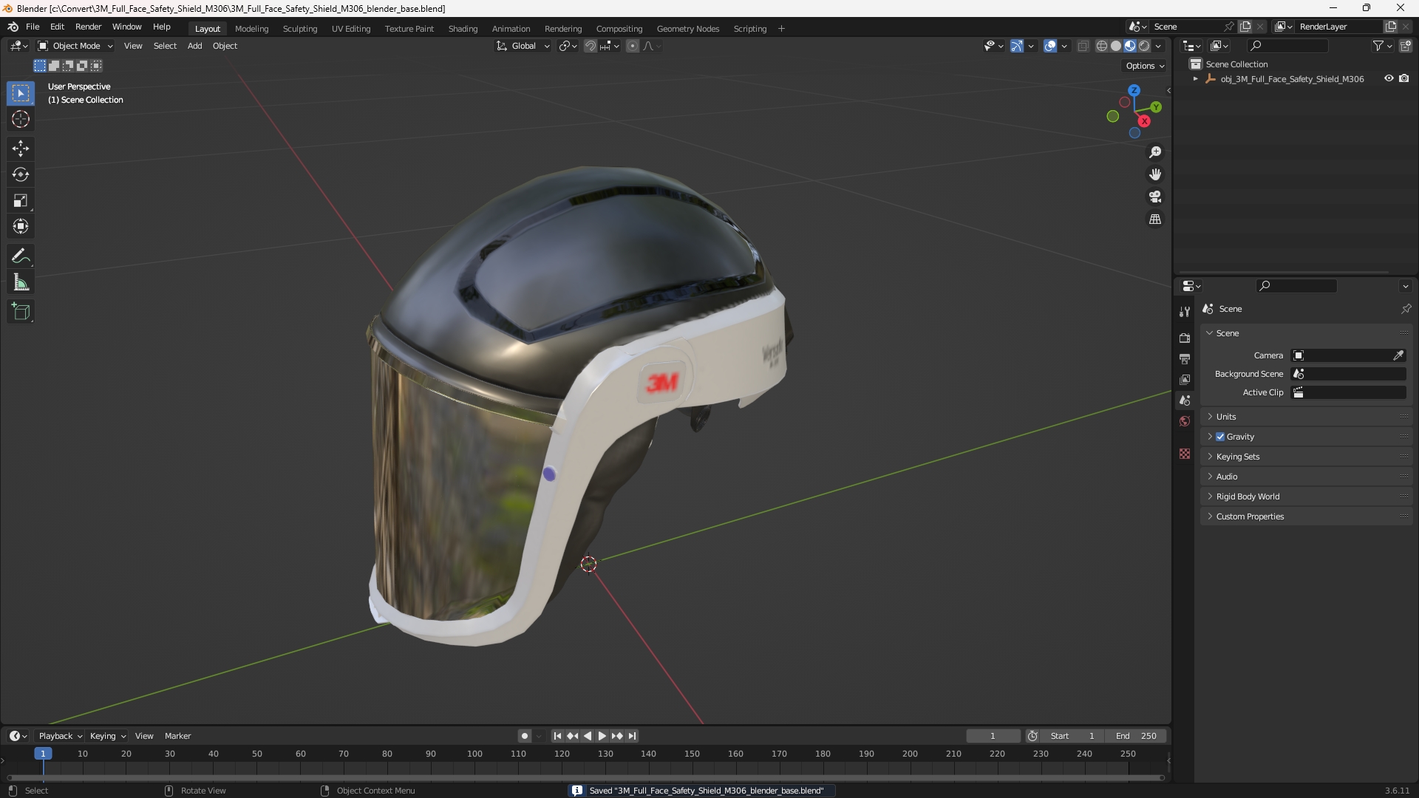Screen dimensions: 1419x798
Task: Select the Select Box tool
Action: pos(21,93)
